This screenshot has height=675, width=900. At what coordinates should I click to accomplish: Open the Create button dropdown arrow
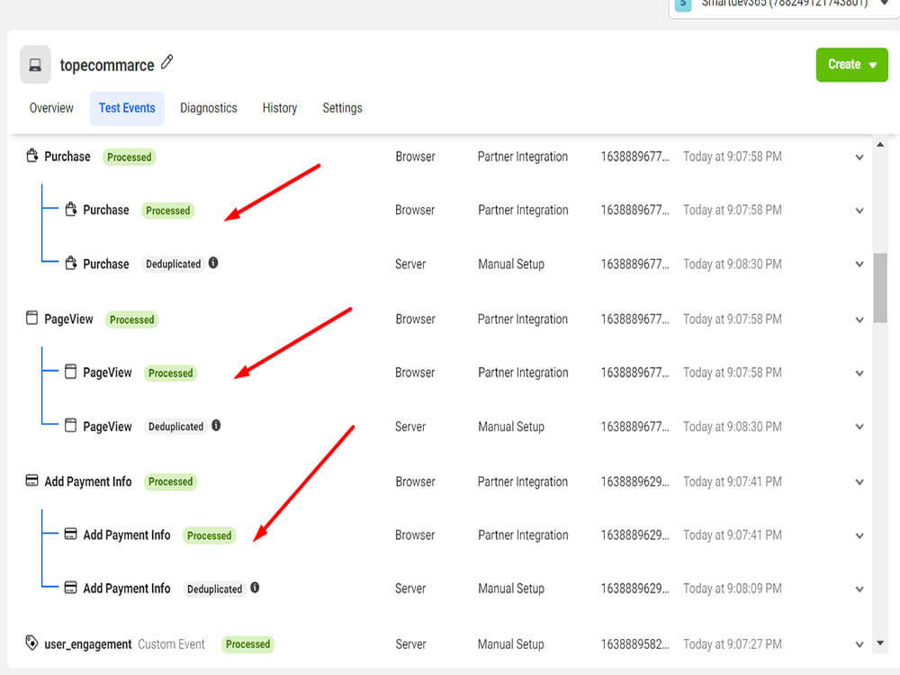pyautogui.click(x=871, y=65)
